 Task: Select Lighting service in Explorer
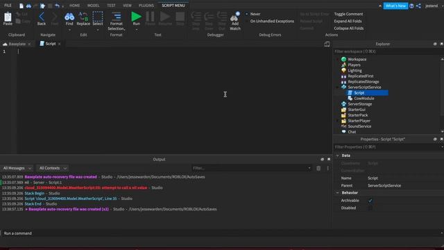tap(355, 71)
